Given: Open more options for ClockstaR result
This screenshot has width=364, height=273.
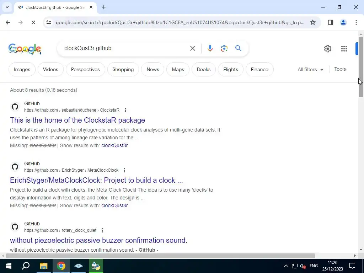Looking at the screenshot, I should pyautogui.click(x=125, y=110).
